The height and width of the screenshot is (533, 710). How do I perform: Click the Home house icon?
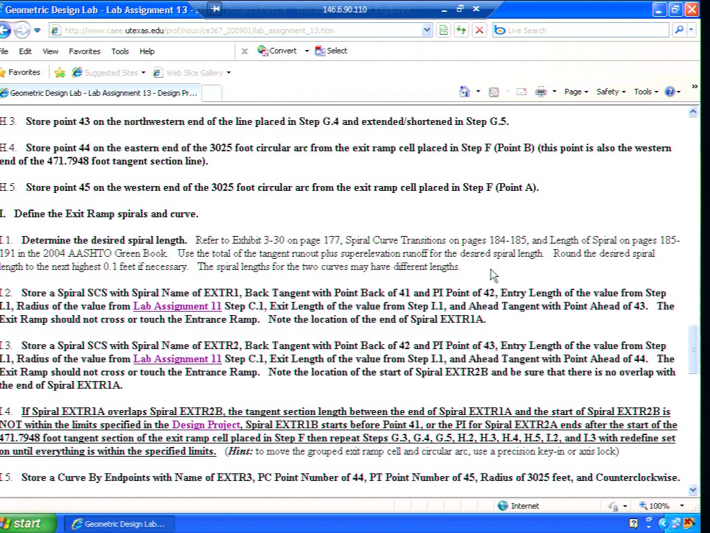(465, 92)
